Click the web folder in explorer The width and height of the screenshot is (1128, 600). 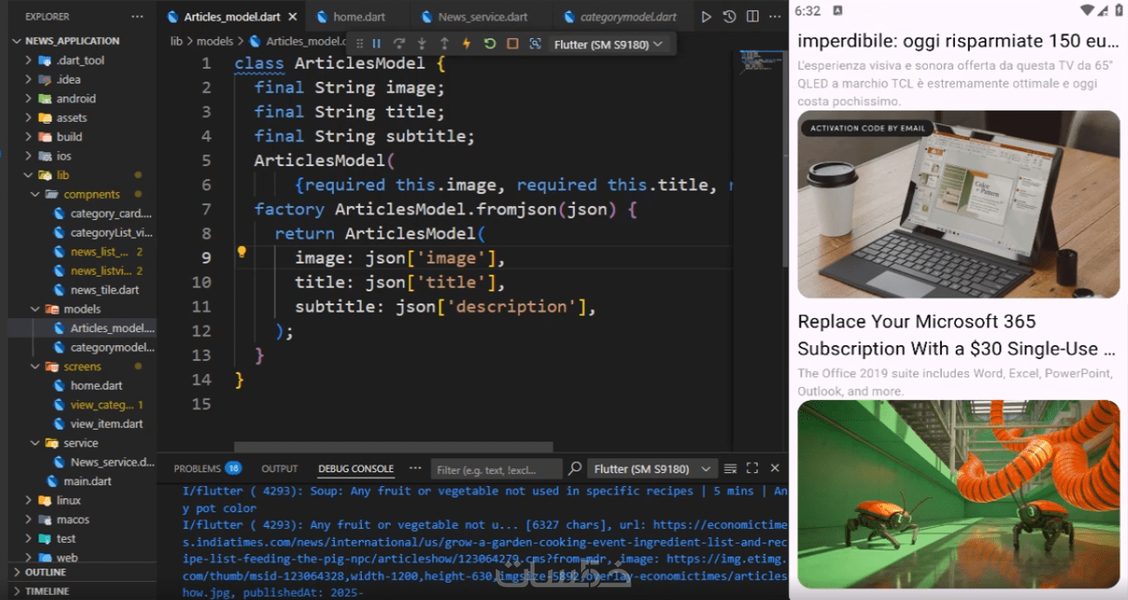pyautogui.click(x=67, y=557)
